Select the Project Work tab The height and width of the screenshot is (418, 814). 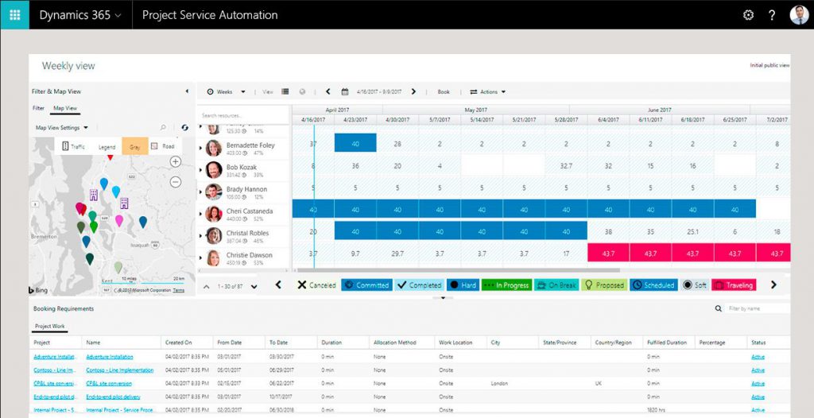(x=49, y=326)
